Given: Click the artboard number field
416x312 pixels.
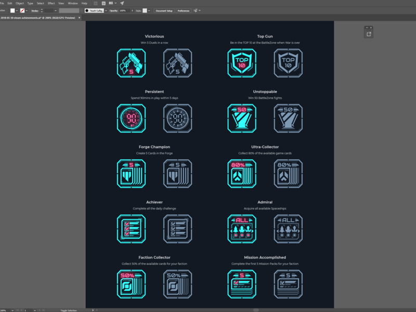Looking at the screenshot, I should tap(28, 310).
